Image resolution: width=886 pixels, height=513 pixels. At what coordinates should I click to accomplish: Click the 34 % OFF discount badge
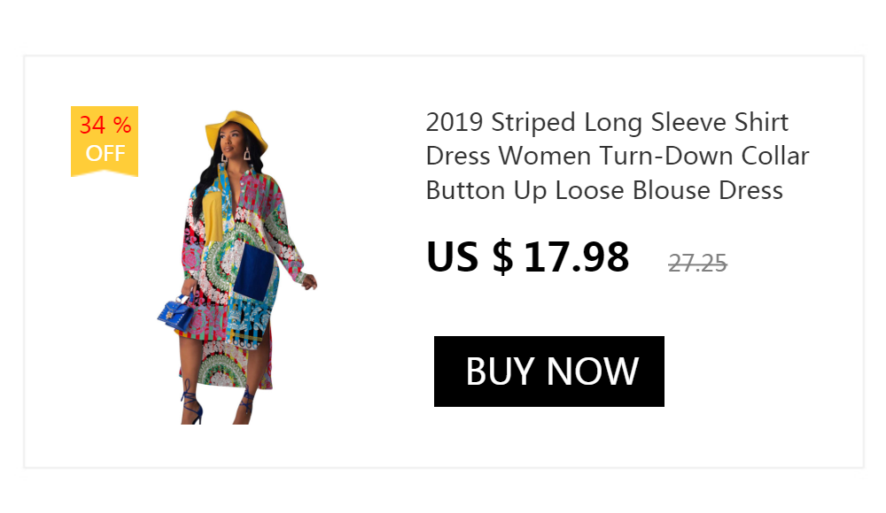click(105, 141)
